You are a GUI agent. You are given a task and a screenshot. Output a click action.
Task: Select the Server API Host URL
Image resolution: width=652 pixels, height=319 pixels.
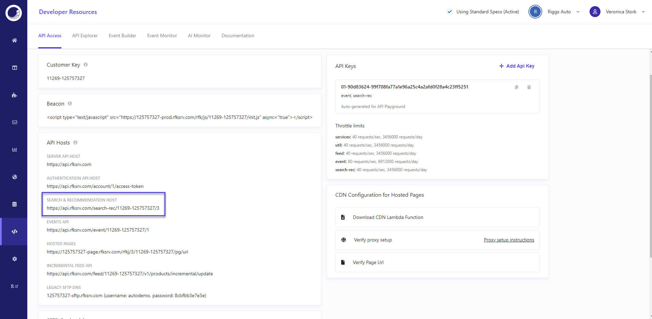click(x=69, y=164)
